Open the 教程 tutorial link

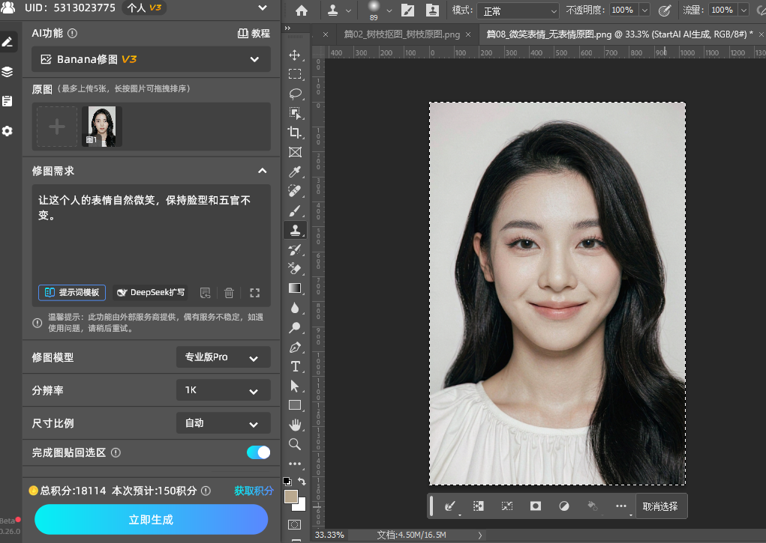point(254,33)
